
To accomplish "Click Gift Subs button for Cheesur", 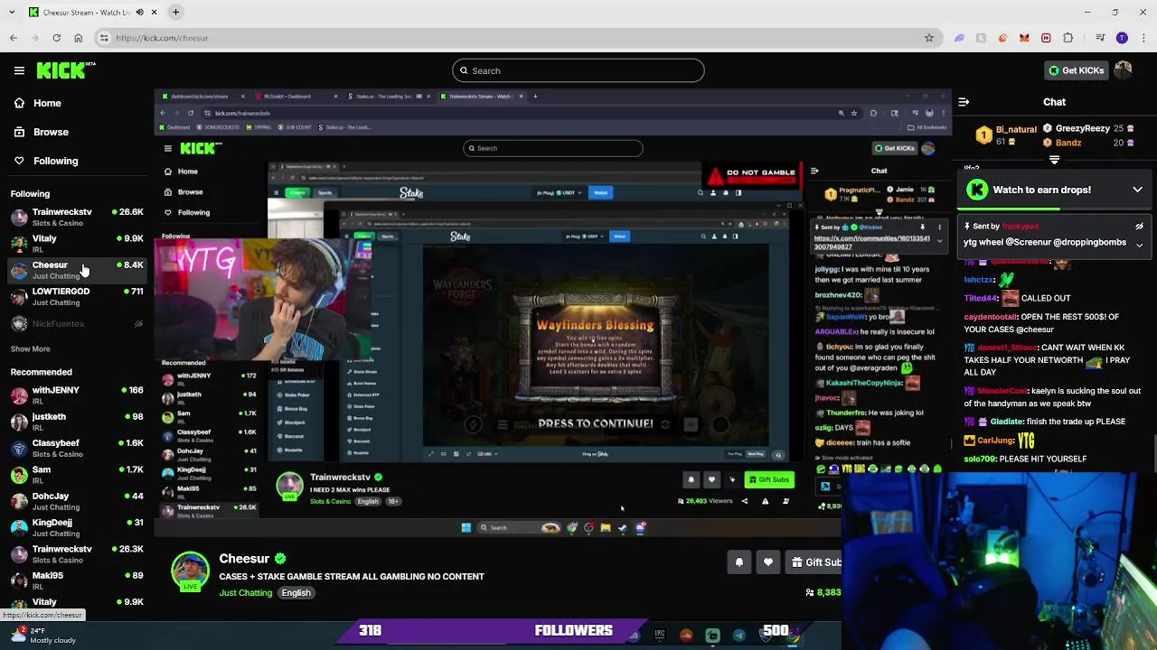I will pos(814,562).
